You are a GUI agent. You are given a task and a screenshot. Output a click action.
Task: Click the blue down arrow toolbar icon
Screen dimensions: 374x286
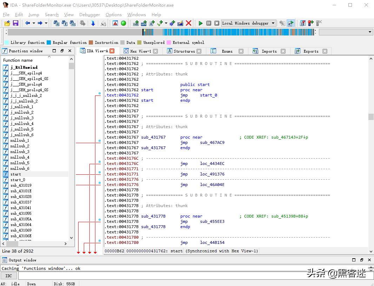93,23
